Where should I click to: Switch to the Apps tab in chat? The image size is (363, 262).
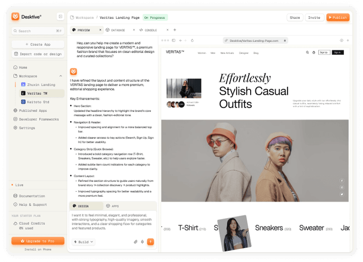point(112,206)
